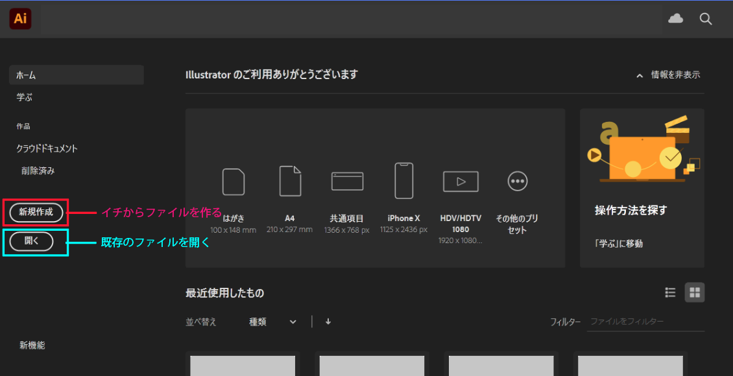Click the Creative Cloud sync status icon

tap(675, 19)
